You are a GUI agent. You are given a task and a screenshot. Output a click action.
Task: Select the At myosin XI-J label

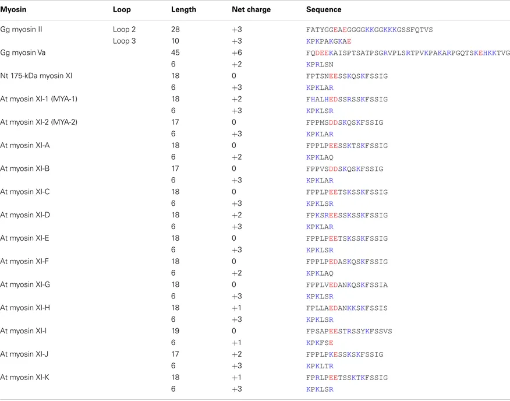click(x=24, y=354)
